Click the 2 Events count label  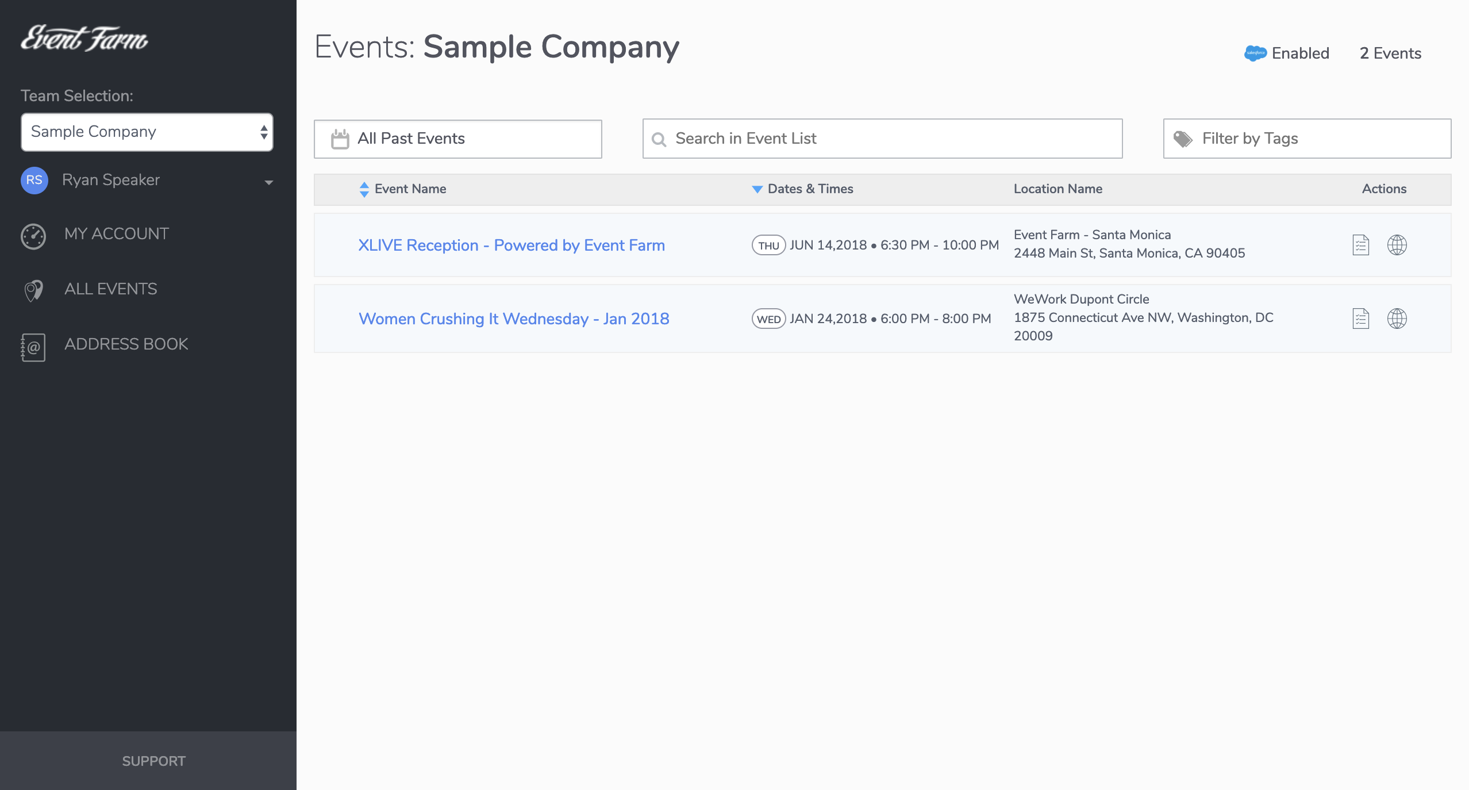coord(1391,53)
